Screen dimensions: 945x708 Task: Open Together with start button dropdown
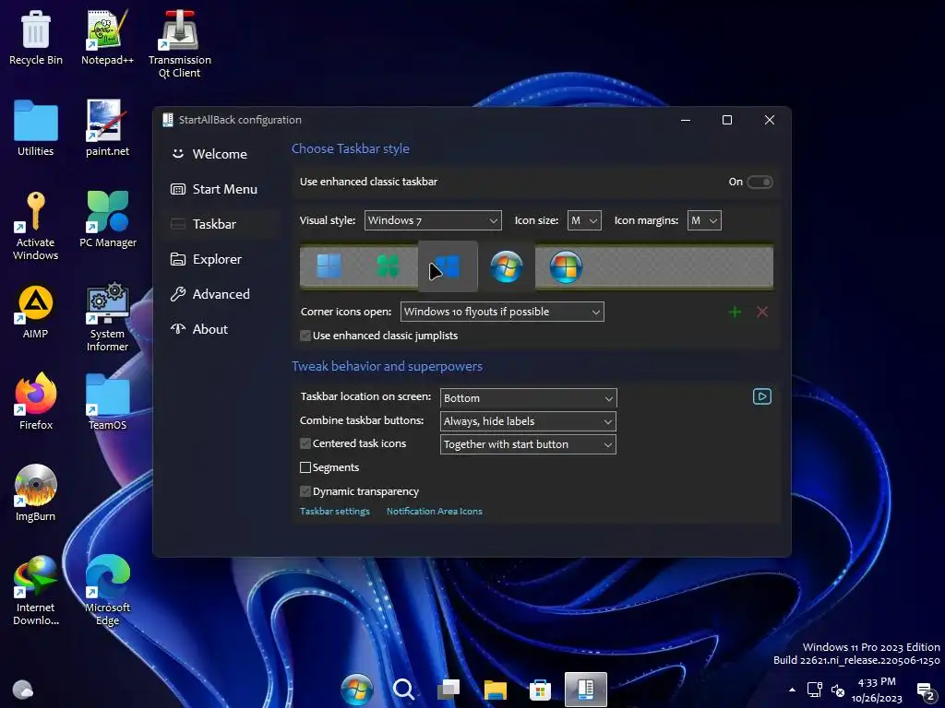click(x=529, y=444)
